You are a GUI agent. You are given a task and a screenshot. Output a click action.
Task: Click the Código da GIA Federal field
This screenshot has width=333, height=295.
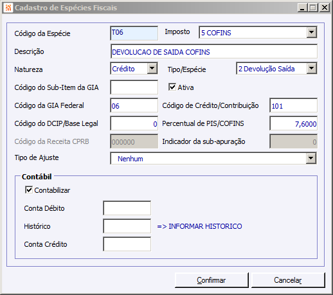(x=134, y=105)
